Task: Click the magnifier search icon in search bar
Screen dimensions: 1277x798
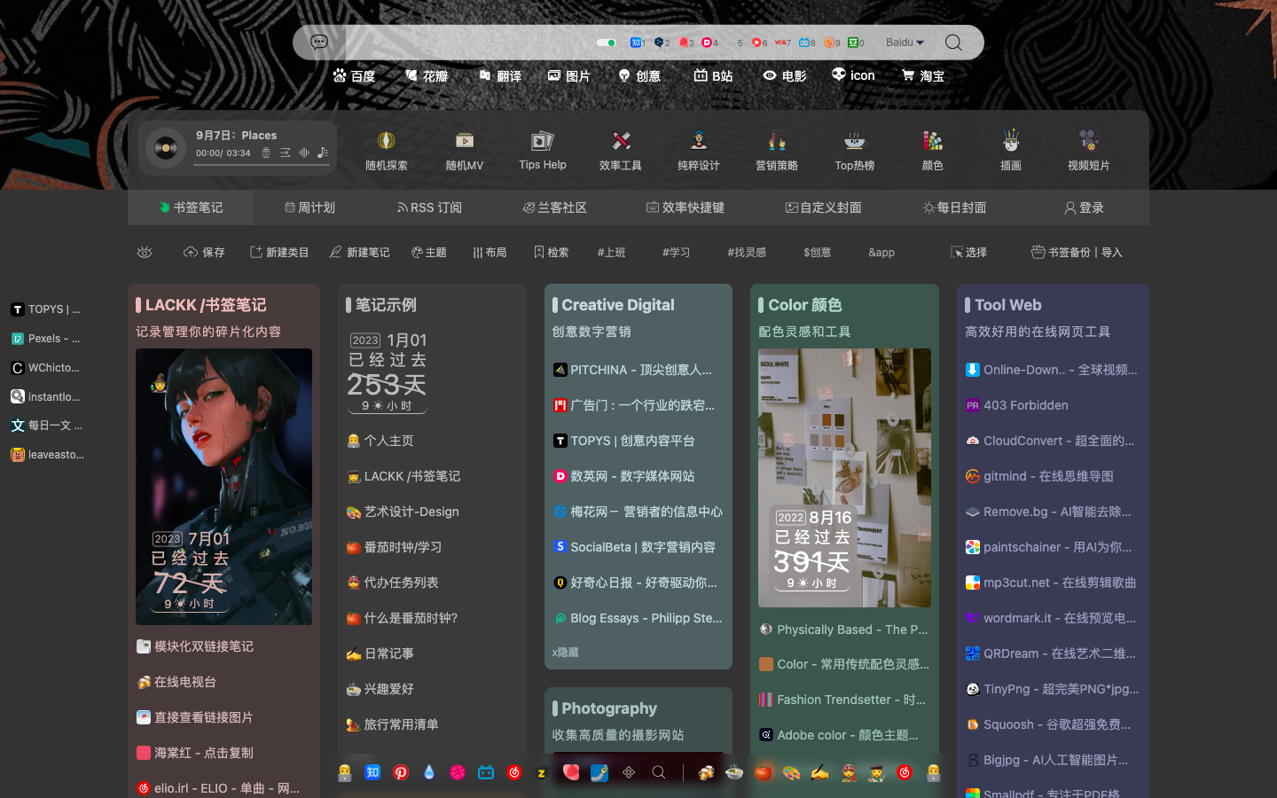Action: pyautogui.click(x=953, y=43)
